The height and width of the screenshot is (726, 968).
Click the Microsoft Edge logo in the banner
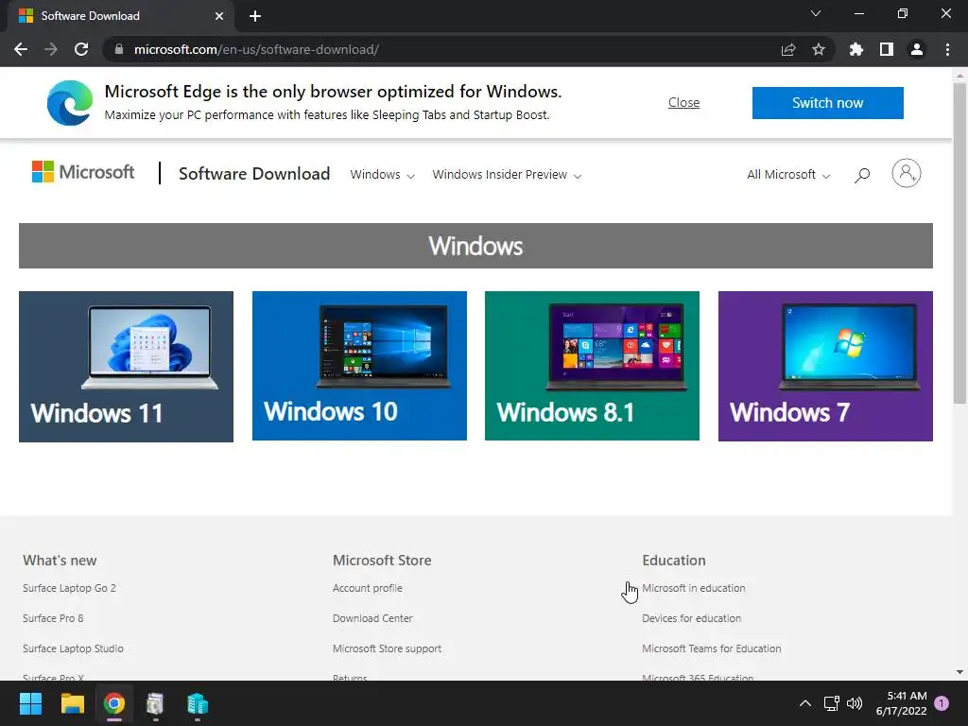[70, 102]
